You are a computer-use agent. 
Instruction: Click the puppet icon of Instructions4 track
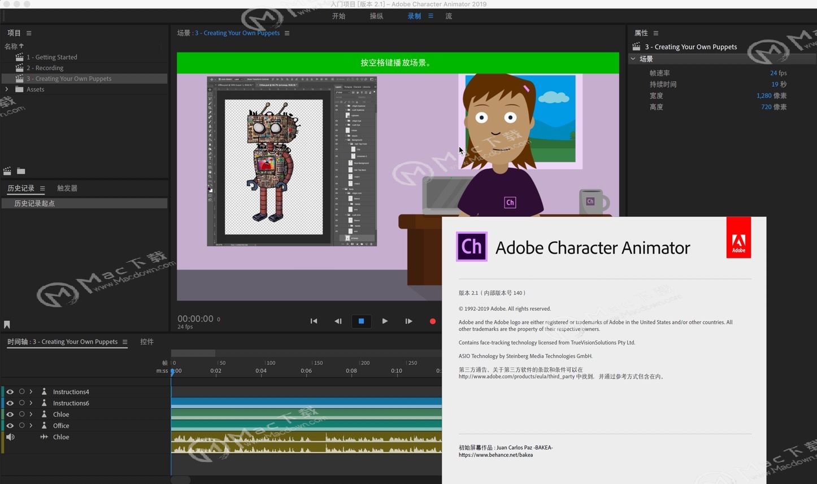coord(44,391)
